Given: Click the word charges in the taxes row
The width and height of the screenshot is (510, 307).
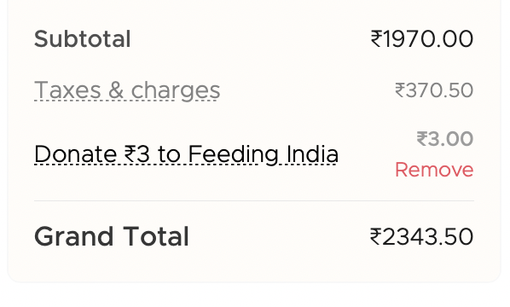Looking at the screenshot, I should point(176,91).
